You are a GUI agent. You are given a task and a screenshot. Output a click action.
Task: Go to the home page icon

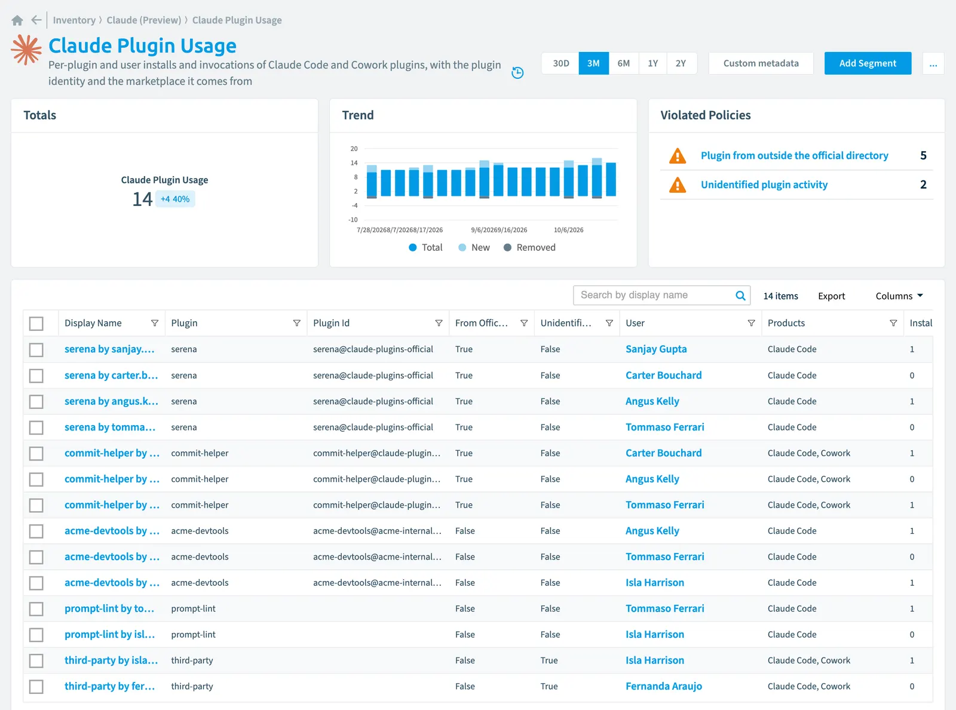(x=17, y=20)
